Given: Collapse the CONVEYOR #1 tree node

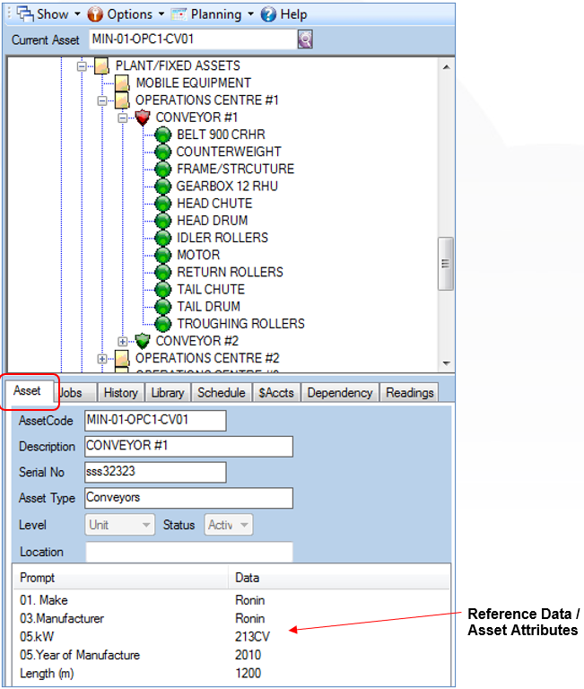Looking at the screenshot, I should click(x=123, y=118).
